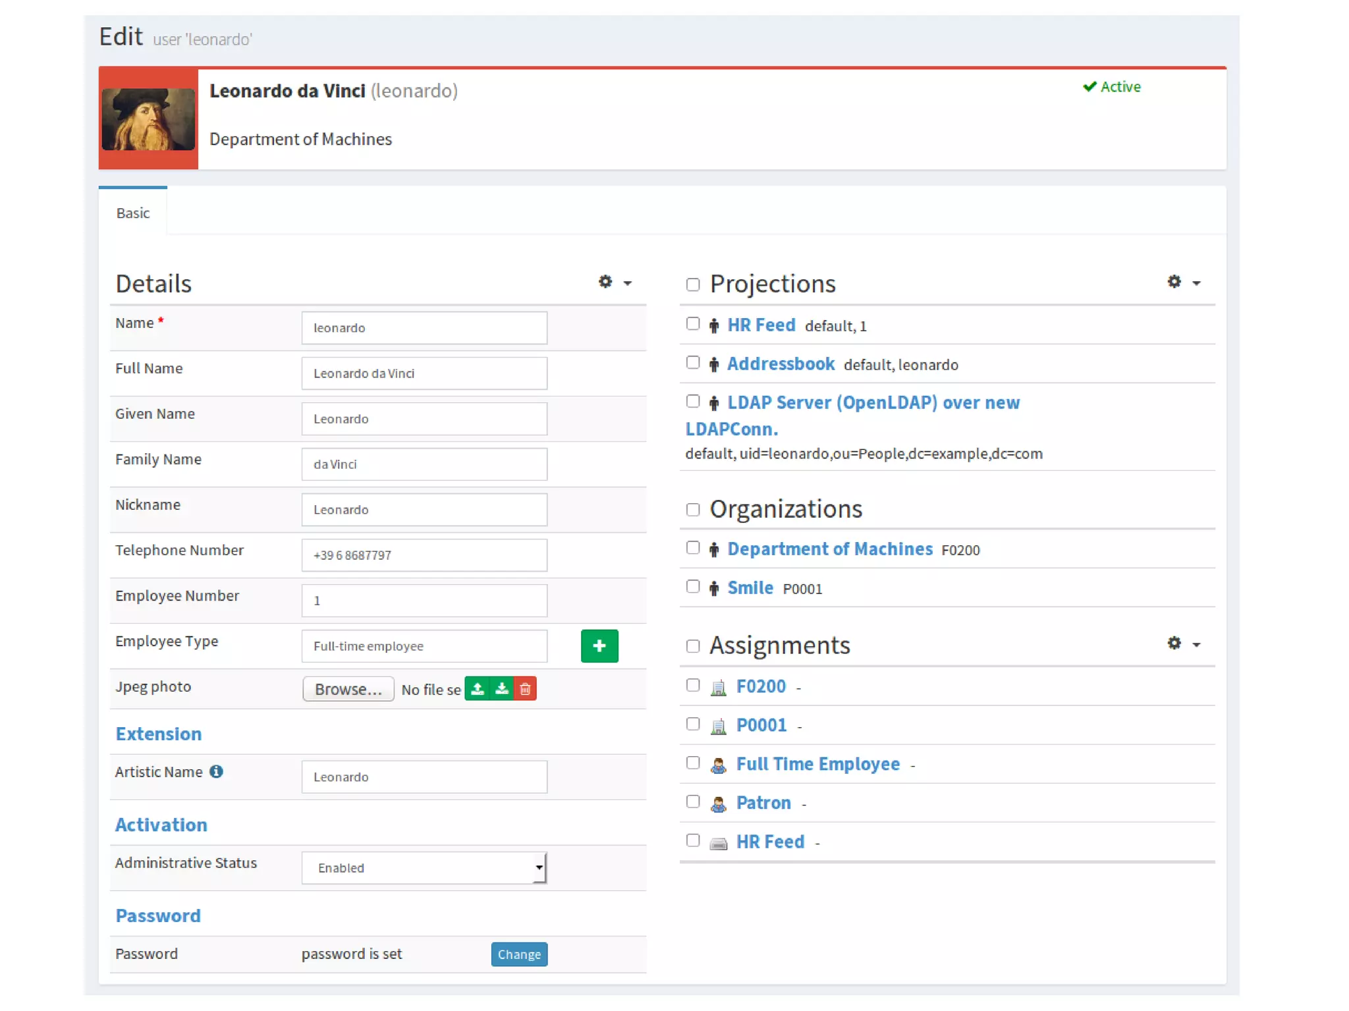1349x1011 pixels.
Task: Switch to the Basic tab
Action: click(x=133, y=213)
